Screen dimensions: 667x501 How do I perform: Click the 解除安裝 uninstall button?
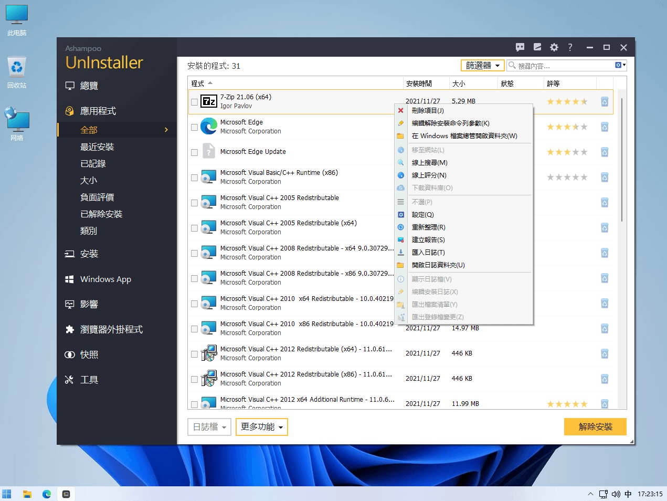[x=595, y=427]
